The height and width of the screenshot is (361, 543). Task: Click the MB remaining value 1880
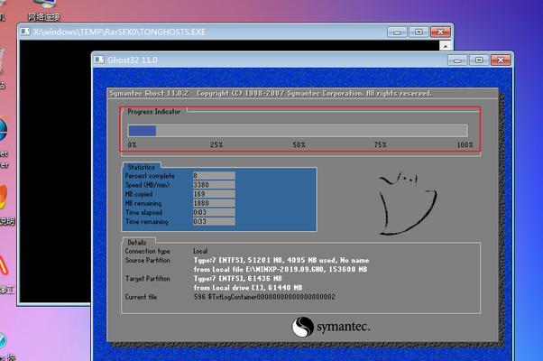point(214,203)
